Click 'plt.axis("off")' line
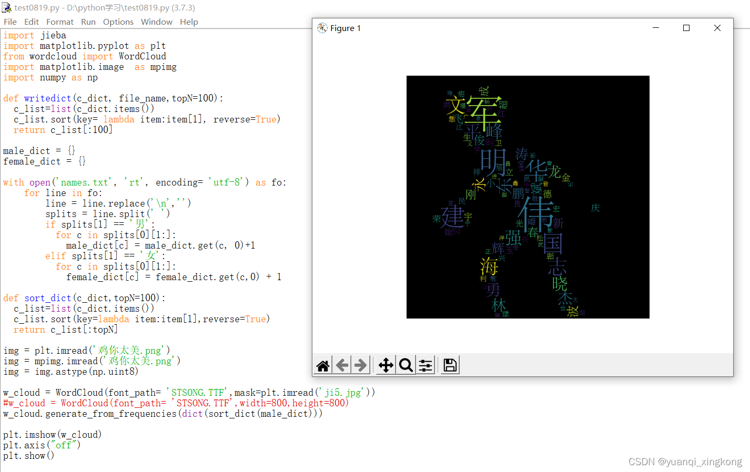 tap(42, 445)
